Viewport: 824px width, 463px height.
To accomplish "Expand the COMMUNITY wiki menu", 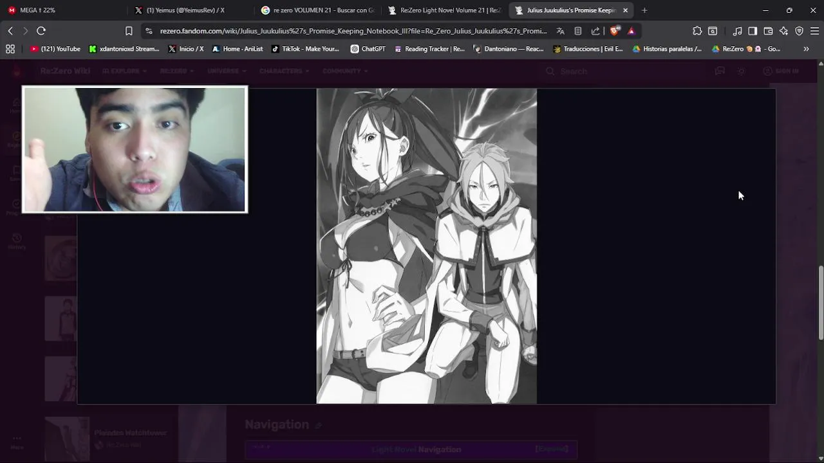I will pos(345,71).
